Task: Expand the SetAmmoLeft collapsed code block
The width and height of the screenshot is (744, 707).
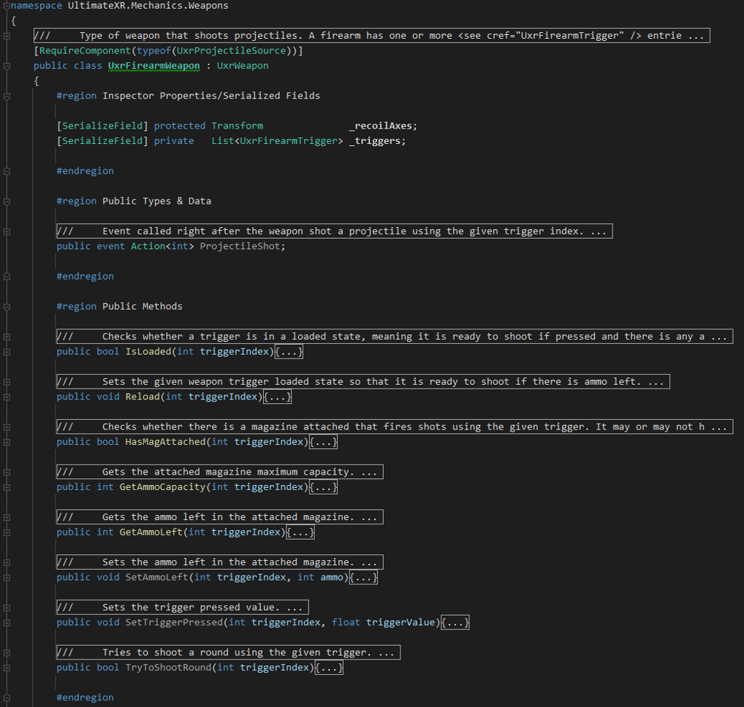Action: click(x=363, y=578)
